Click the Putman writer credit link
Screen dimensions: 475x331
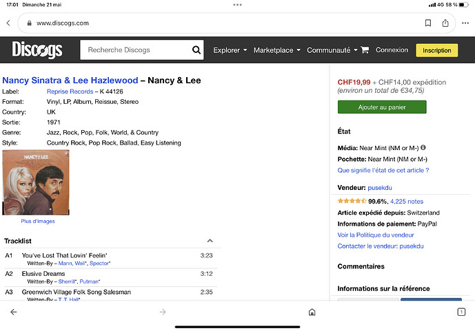tap(89, 281)
